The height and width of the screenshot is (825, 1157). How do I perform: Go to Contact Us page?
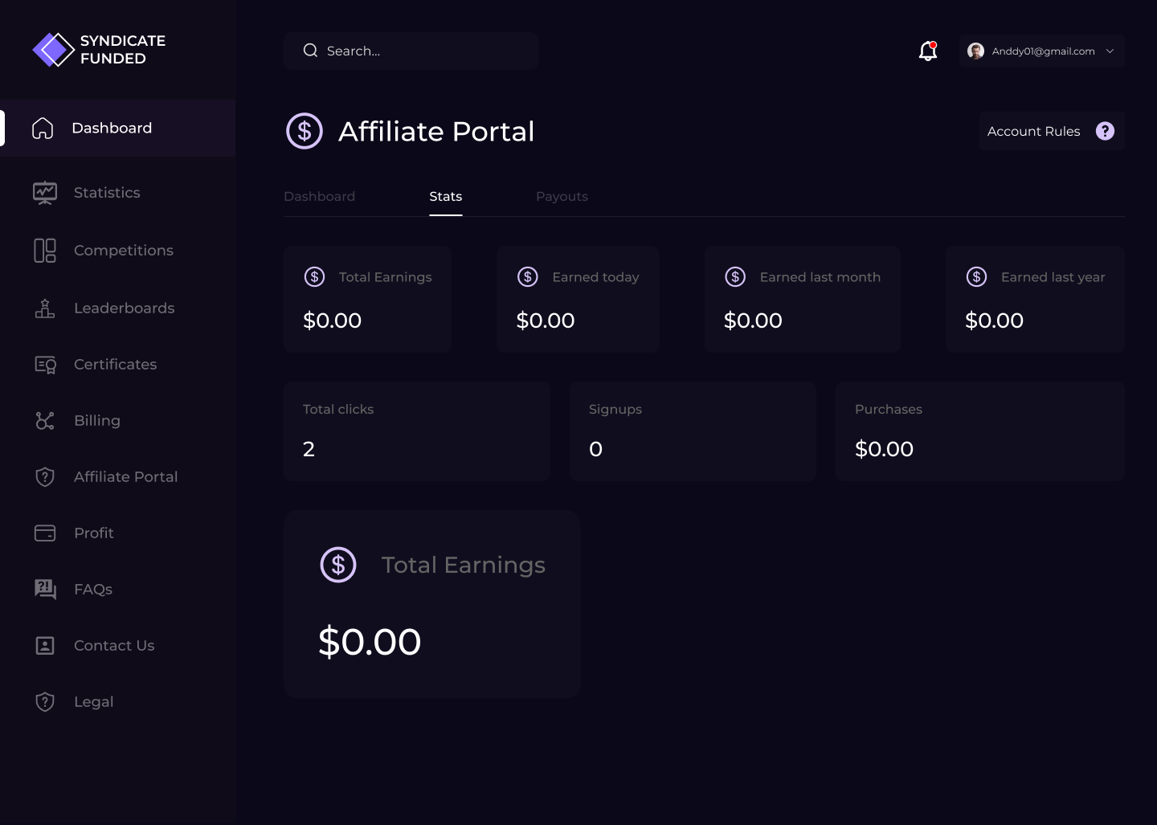point(114,646)
